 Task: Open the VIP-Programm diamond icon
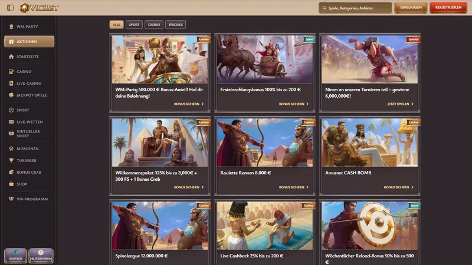tap(11, 199)
